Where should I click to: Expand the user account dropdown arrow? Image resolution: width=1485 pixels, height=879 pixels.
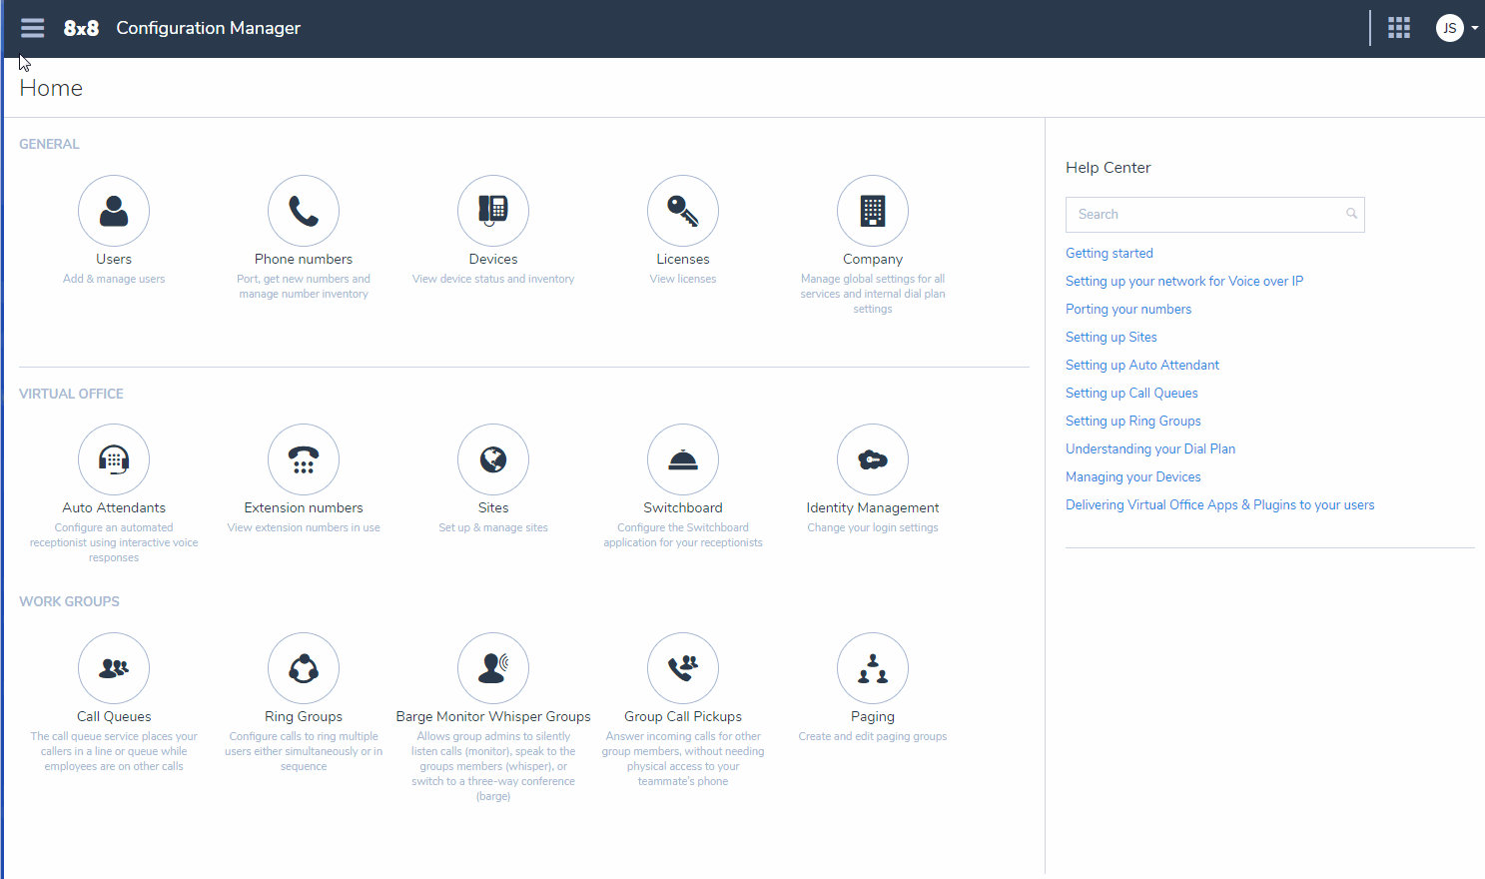click(x=1475, y=28)
